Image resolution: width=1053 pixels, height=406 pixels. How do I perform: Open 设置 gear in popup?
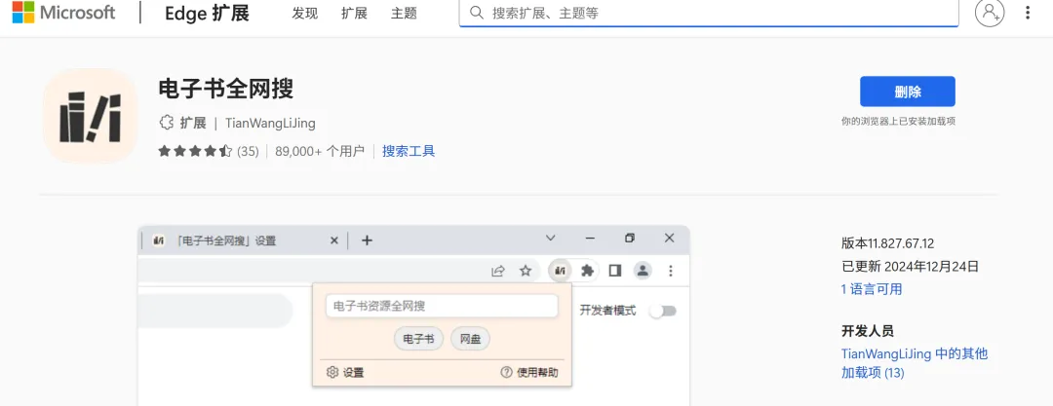[345, 373]
